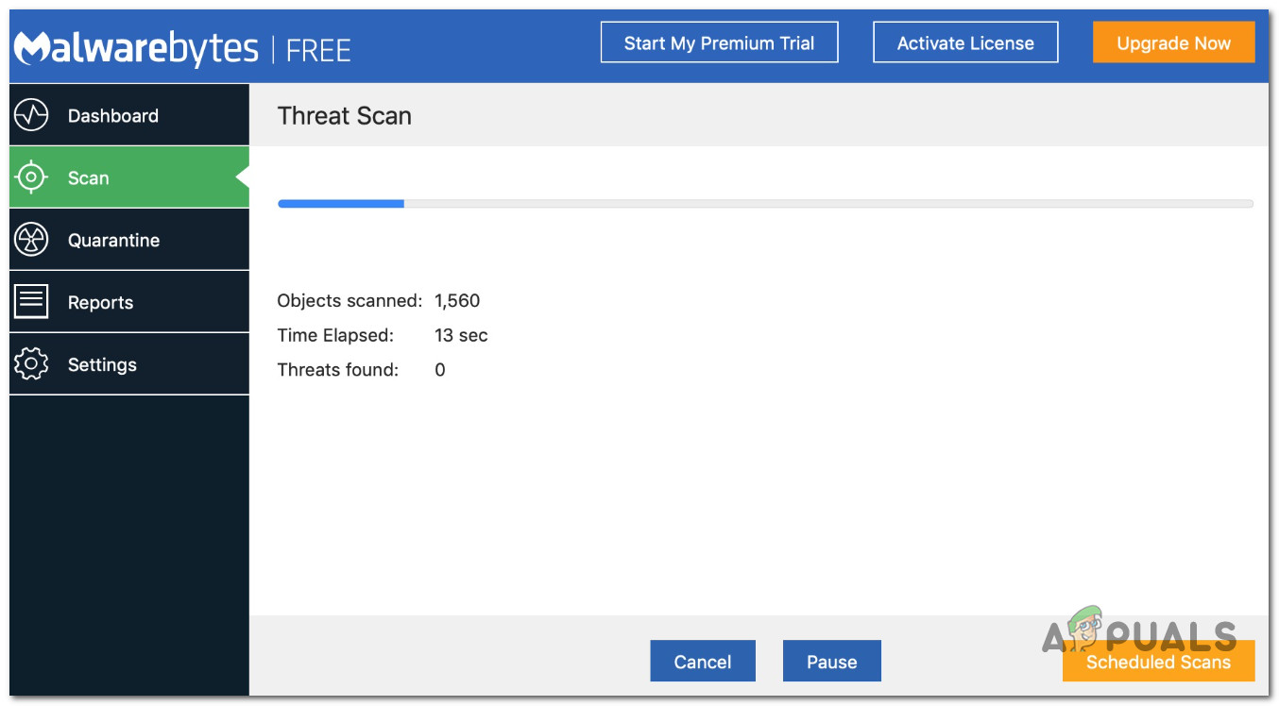Image resolution: width=1279 pixels, height=706 pixels.
Task: Click the Activate License button
Action: pos(965,42)
